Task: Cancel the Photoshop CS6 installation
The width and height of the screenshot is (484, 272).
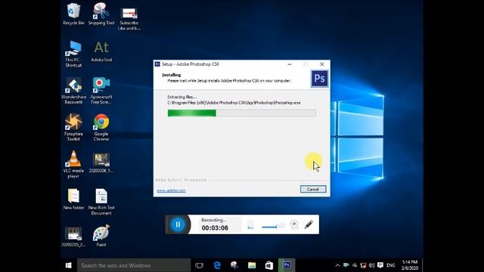Action: tap(313, 189)
